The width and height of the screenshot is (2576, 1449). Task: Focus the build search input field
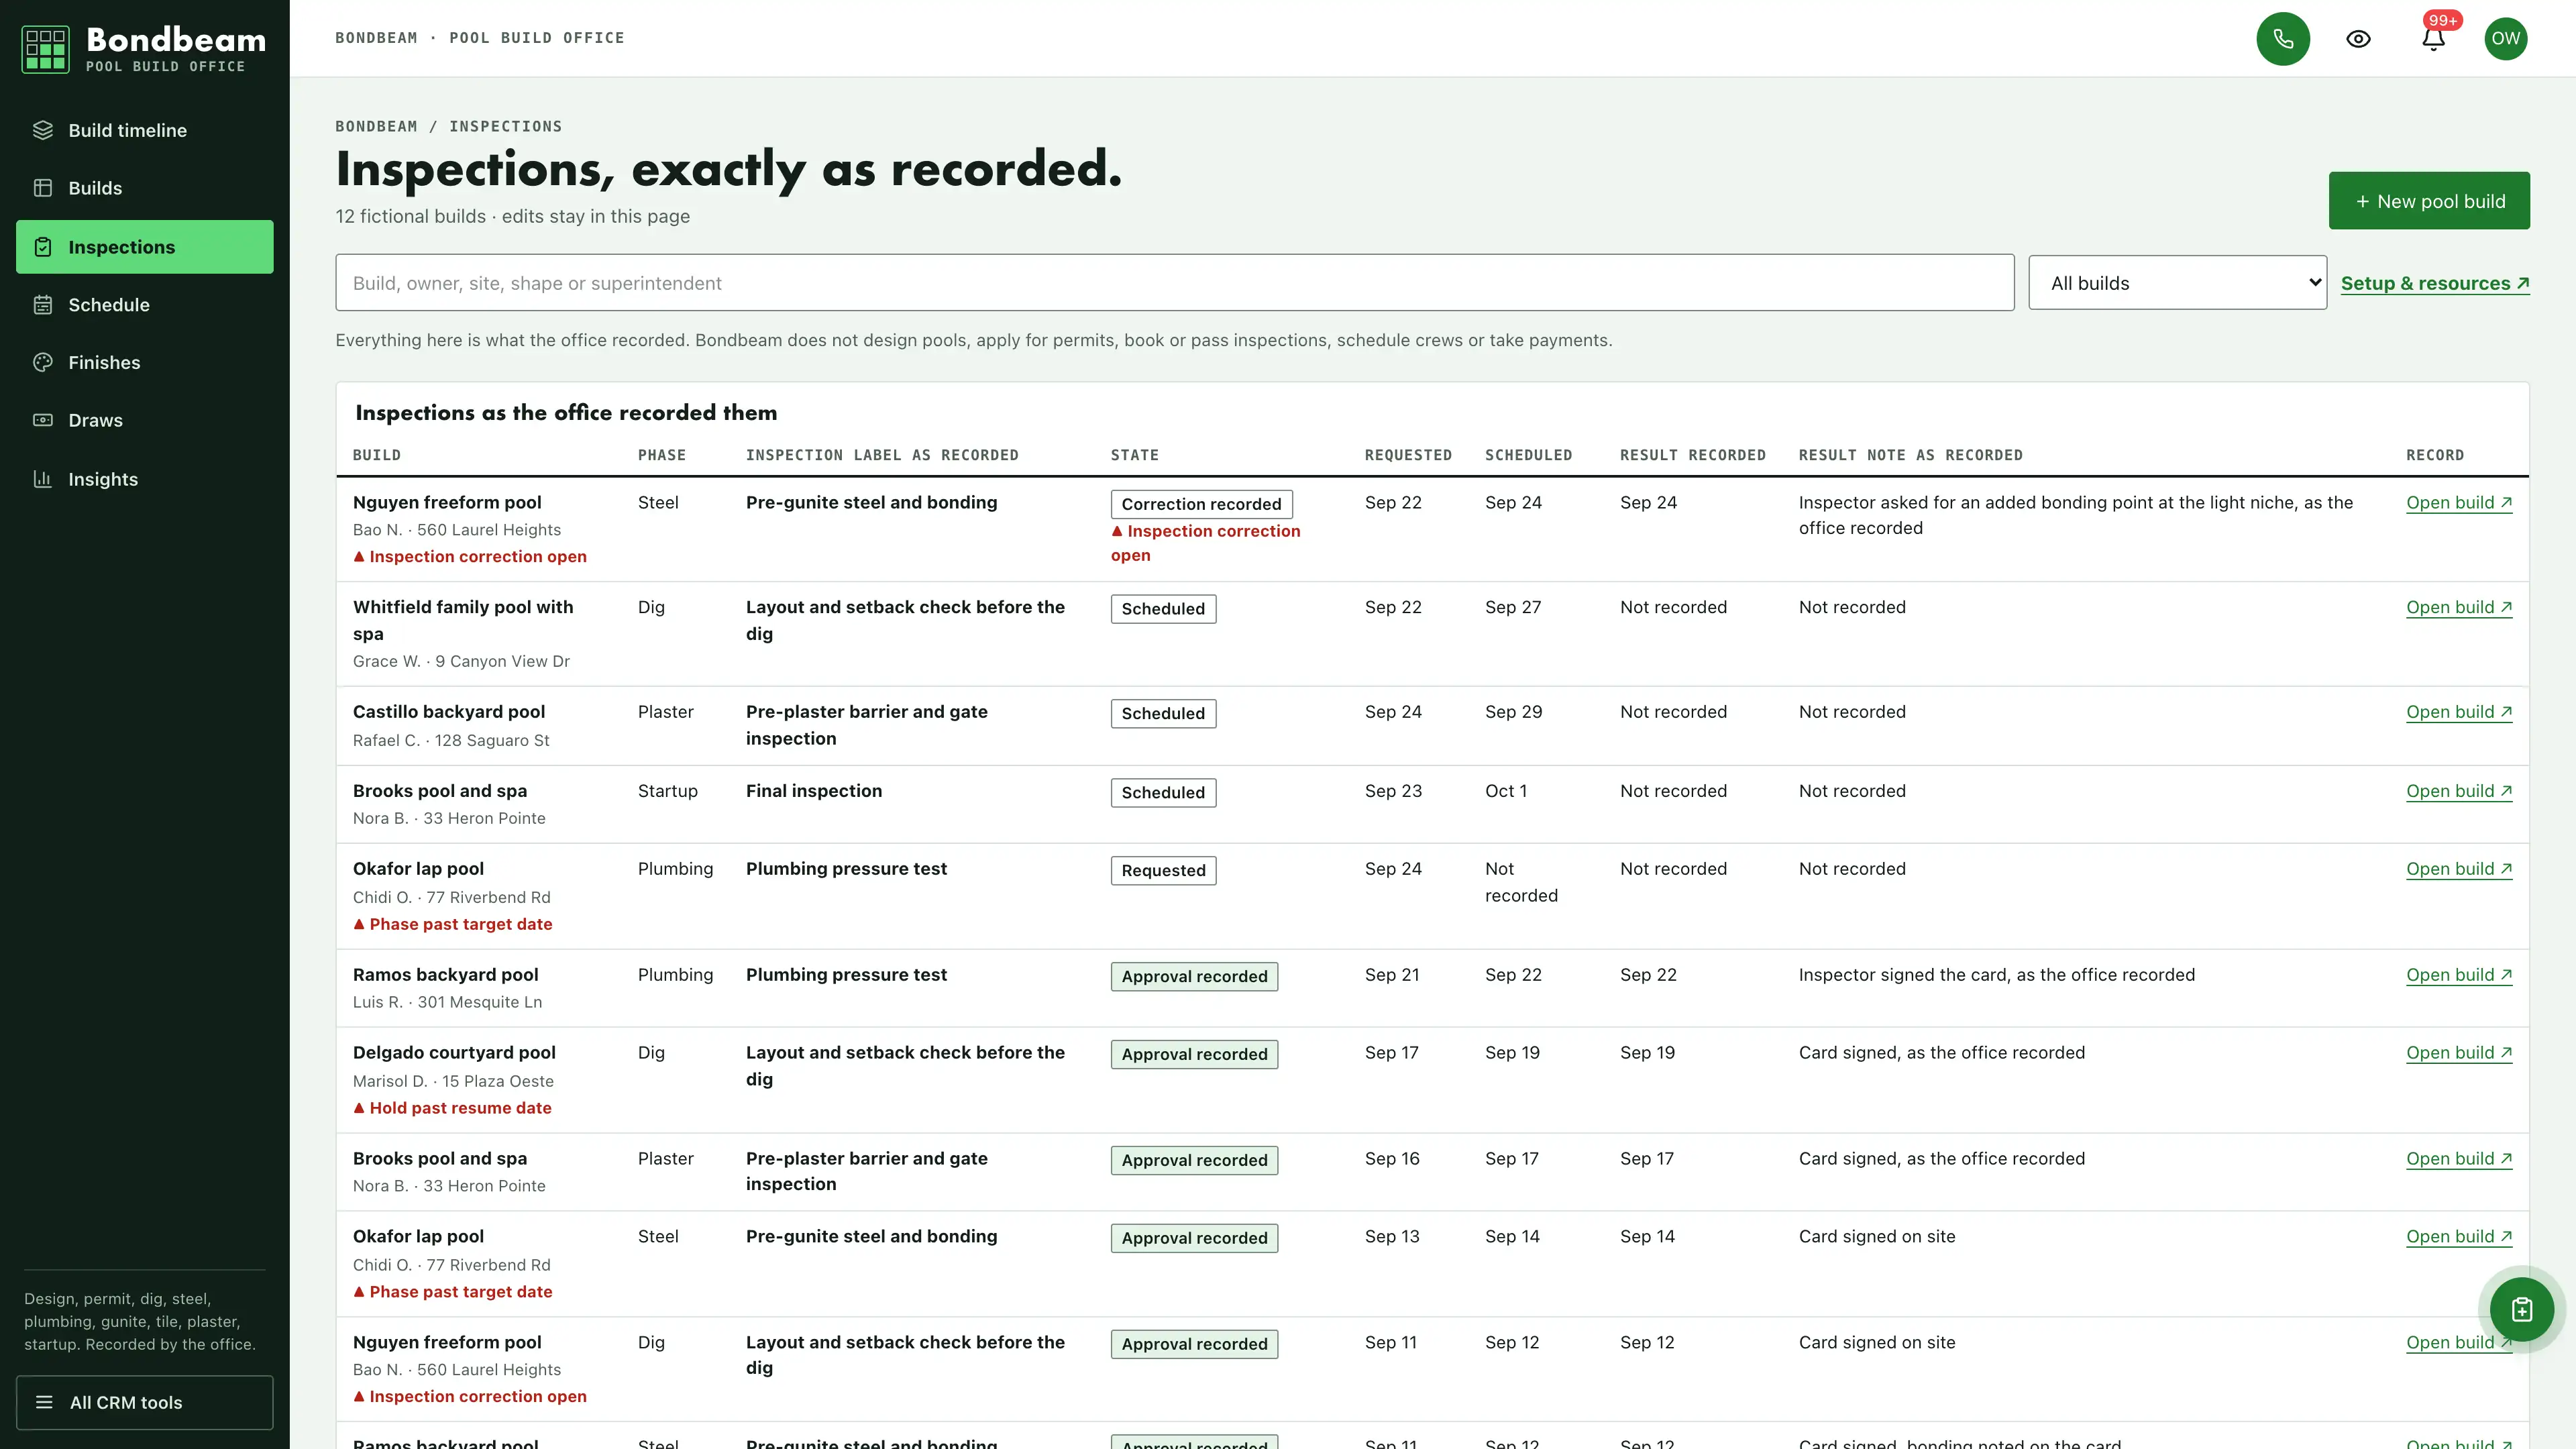(x=1174, y=283)
